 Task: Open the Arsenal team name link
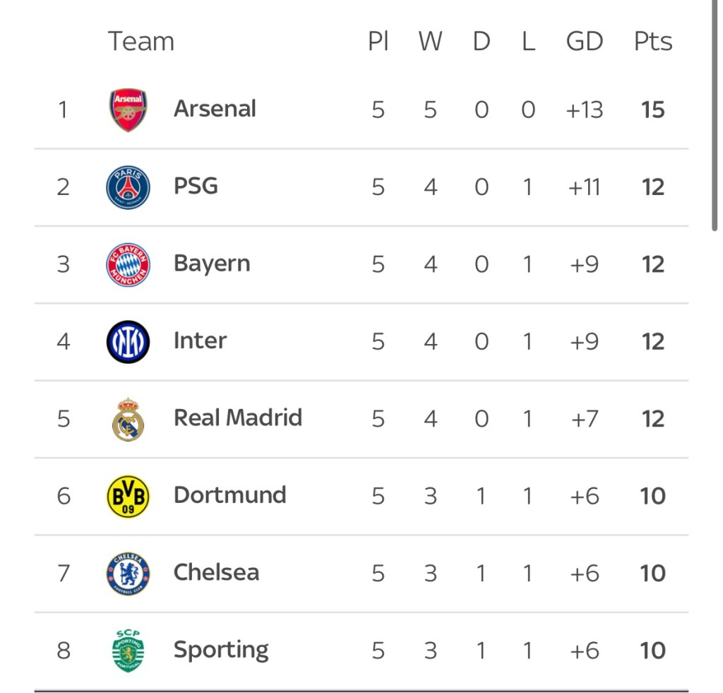click(215, 109)
